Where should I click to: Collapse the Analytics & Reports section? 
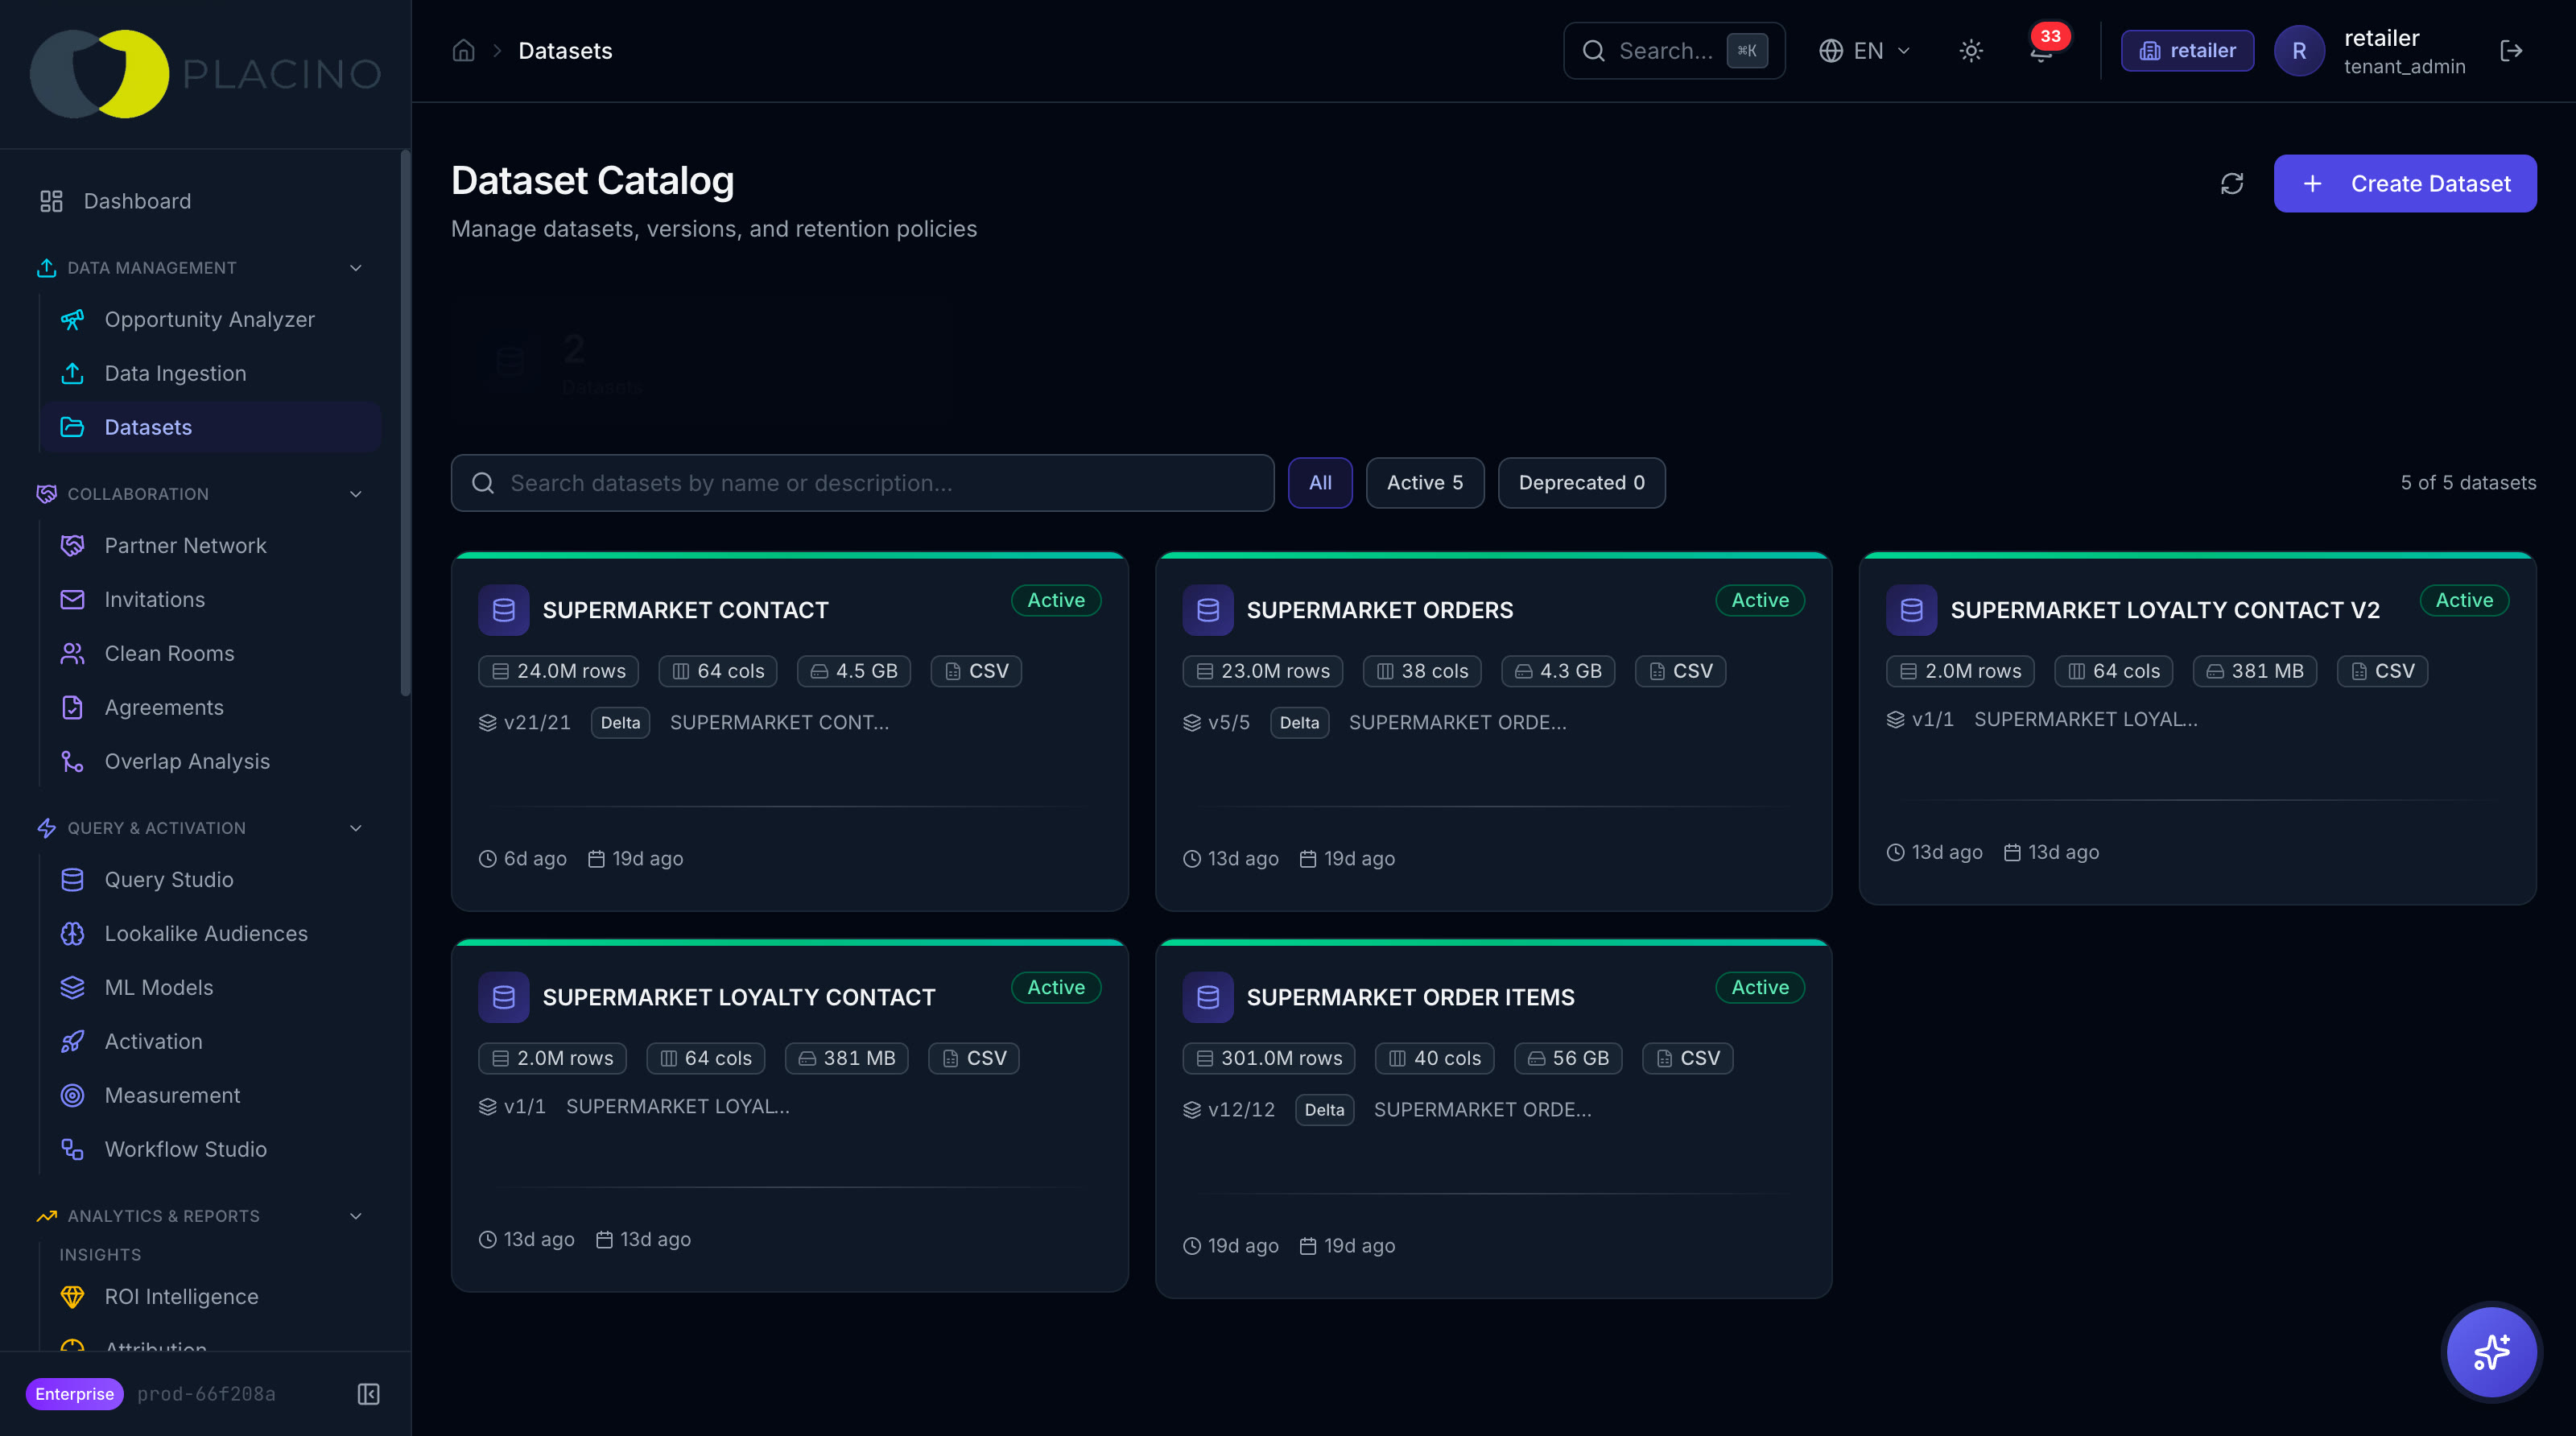click(355, 1216)
